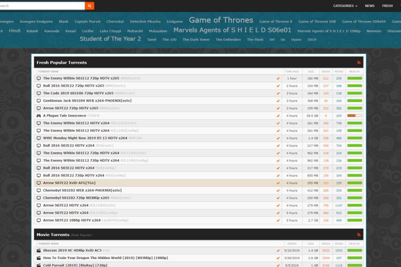Open the Malayalam tag
This screenshot has width=401, height=267.
(158, 31)
